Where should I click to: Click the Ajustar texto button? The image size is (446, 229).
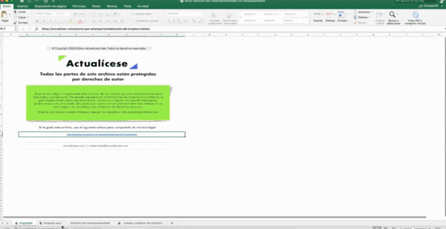point(142,13)
